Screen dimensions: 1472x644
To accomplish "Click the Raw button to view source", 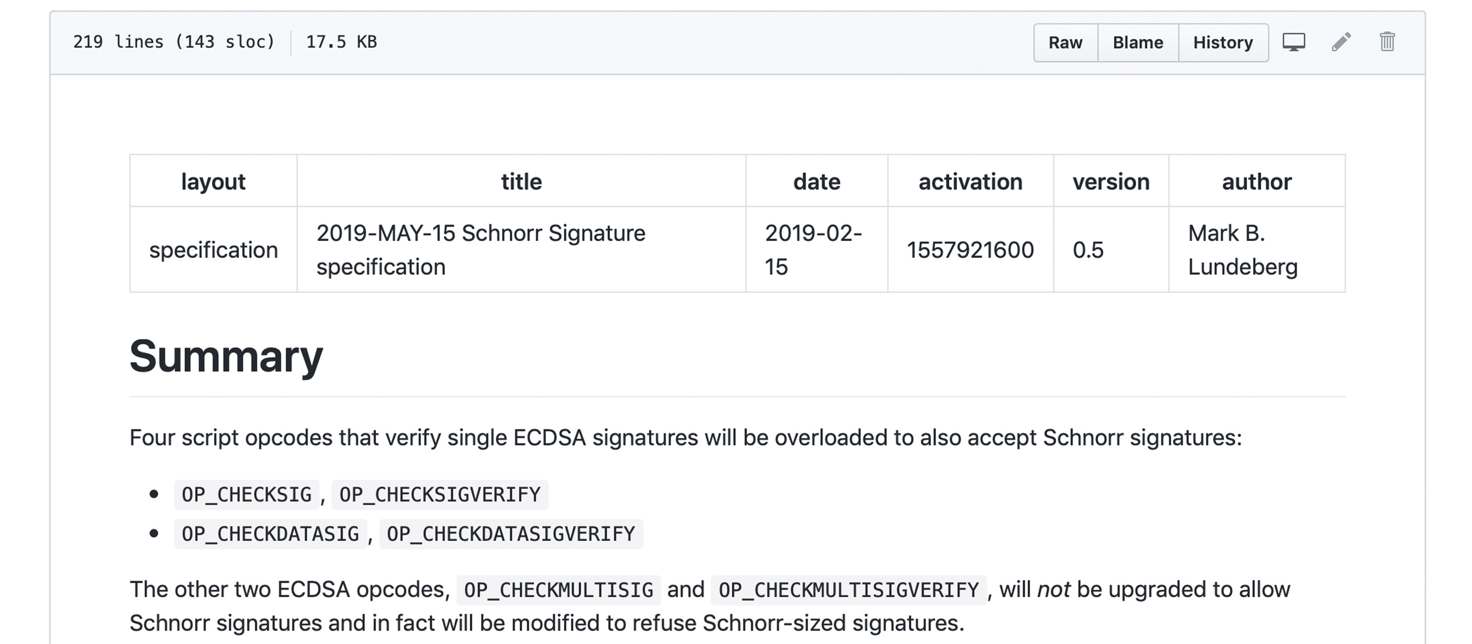I will (x=1064, y=42).
